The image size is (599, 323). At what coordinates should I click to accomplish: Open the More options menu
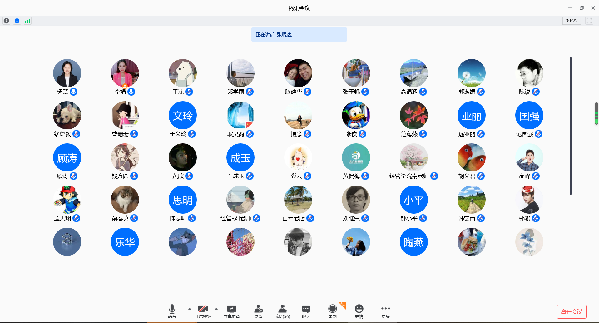(x=385, y=311)
